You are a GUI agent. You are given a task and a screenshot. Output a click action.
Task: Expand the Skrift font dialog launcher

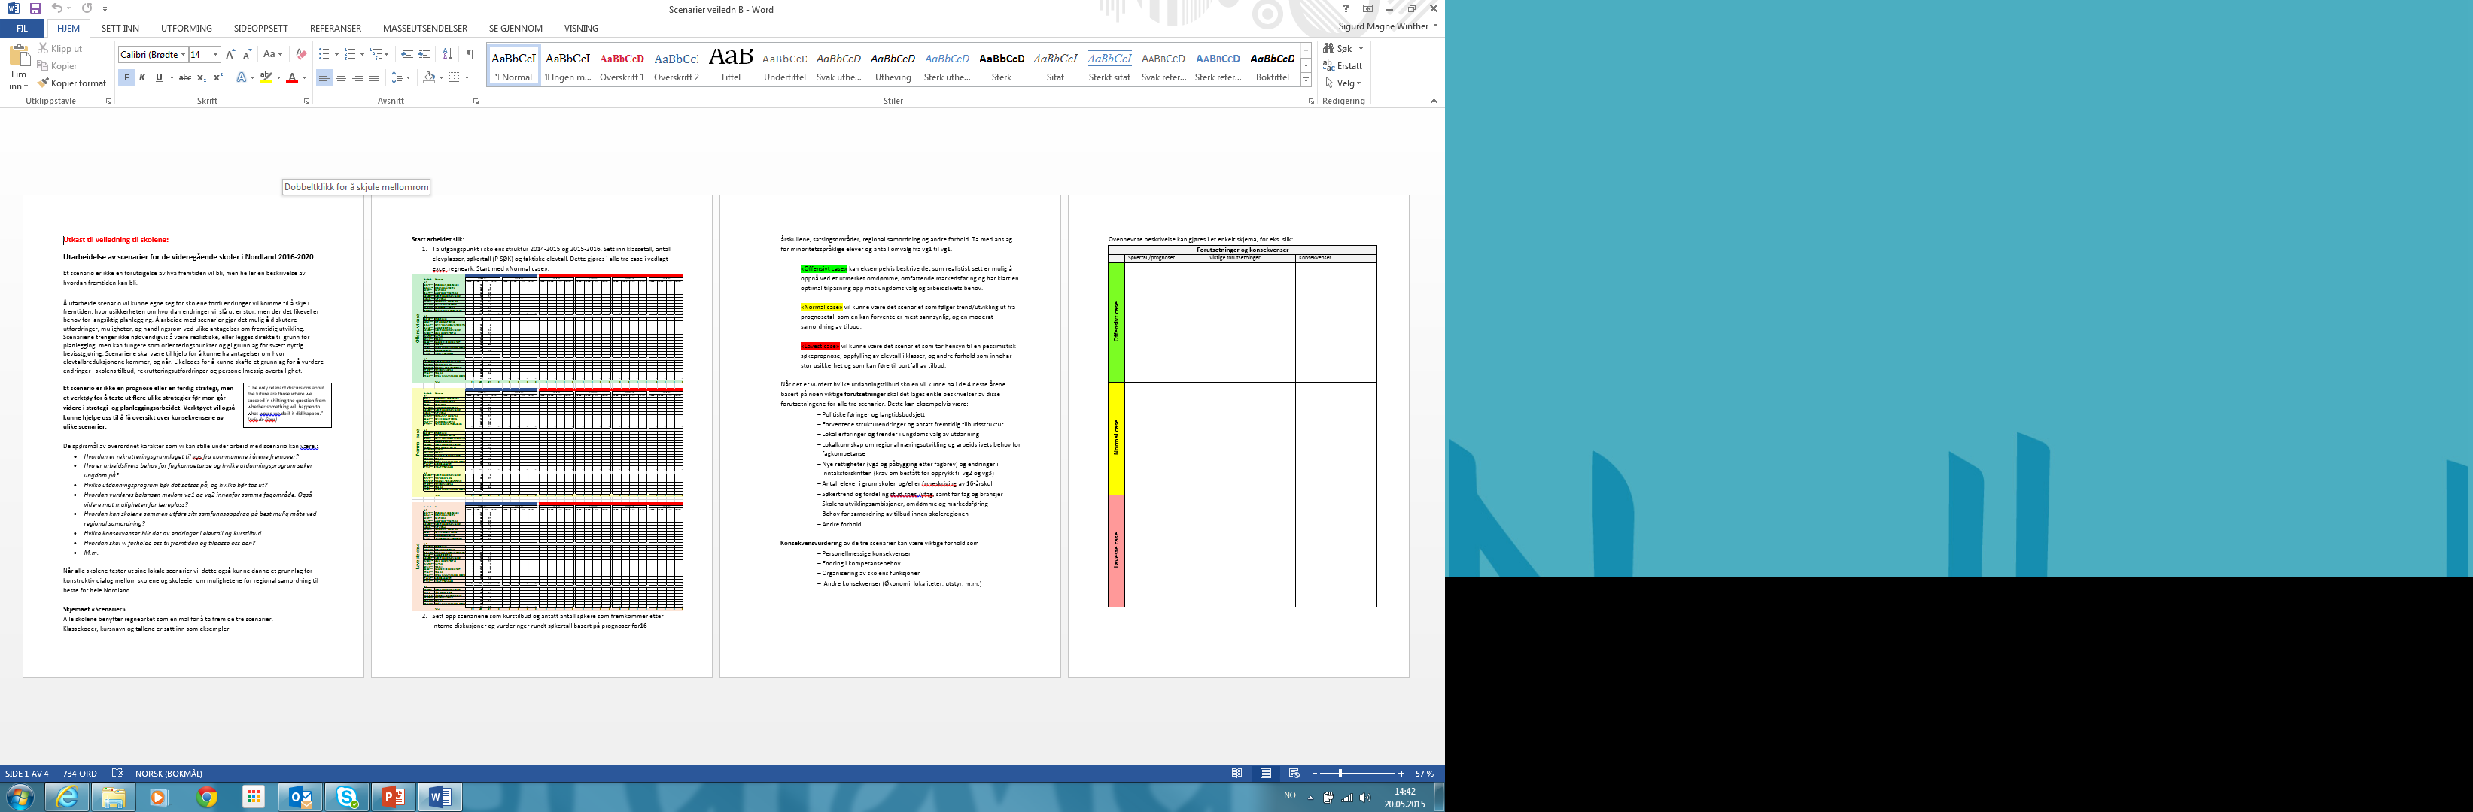point(306,101)
